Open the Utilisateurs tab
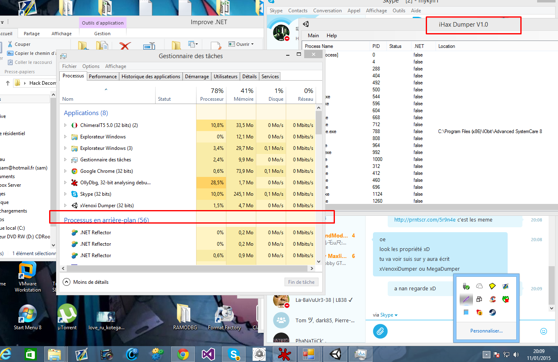The width and height of the screenshot is (558, 362). [x=226, y=76]
